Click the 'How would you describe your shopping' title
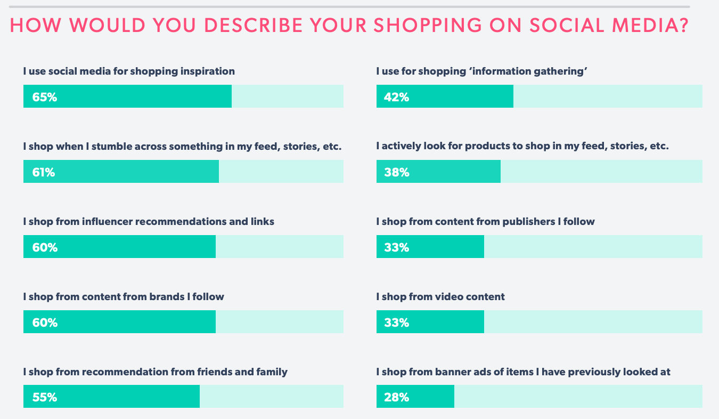Viewport: 719px width, 419px height. (349, 26)
